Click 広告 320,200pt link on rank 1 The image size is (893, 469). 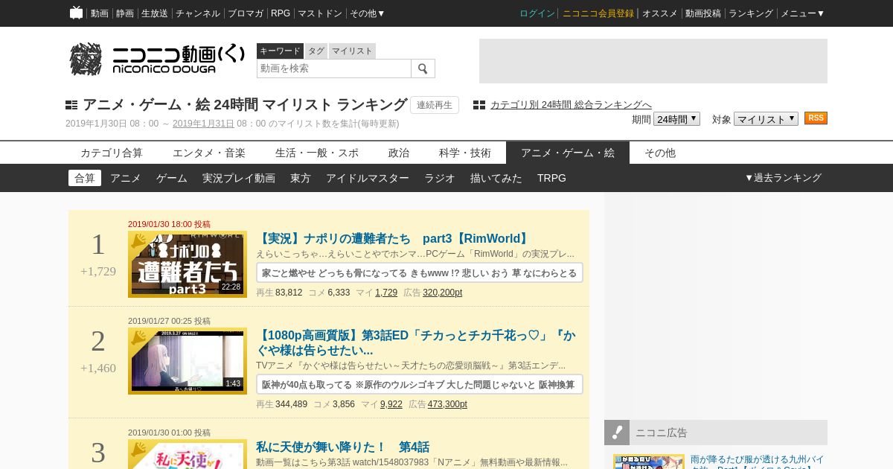click(x=442, y=293)
